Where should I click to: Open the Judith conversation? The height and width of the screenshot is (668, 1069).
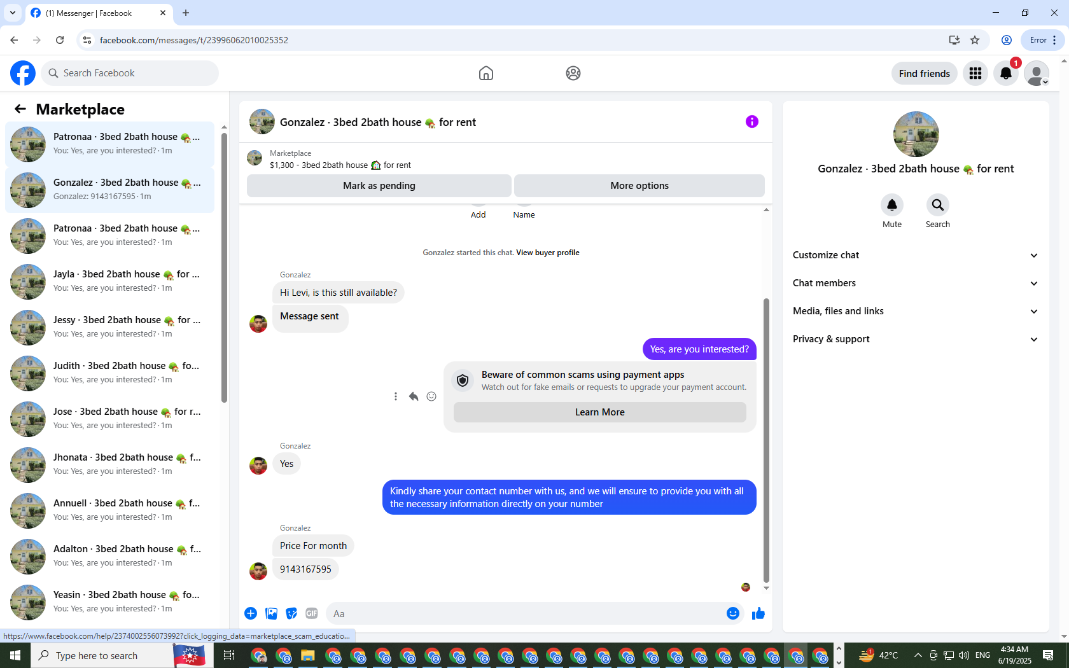point(109,373)
